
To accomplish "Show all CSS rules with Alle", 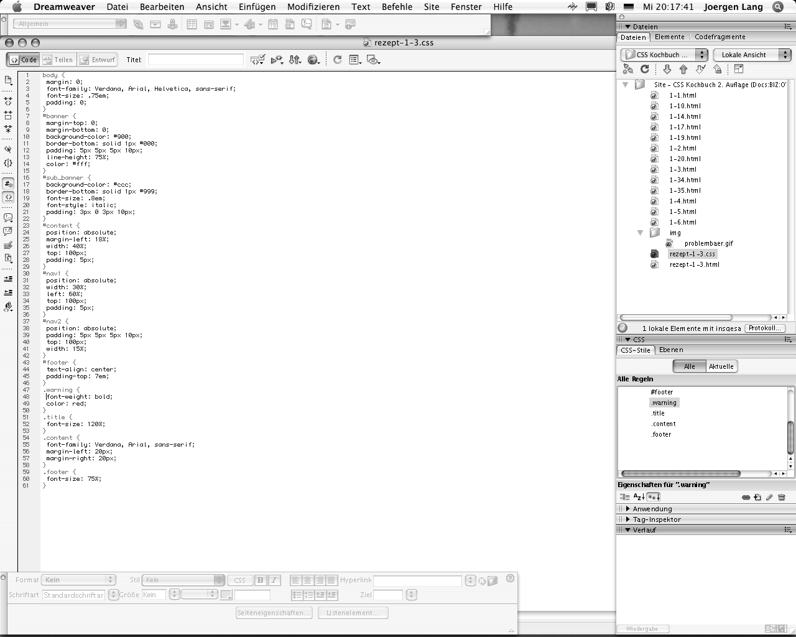I will [690, 366].
